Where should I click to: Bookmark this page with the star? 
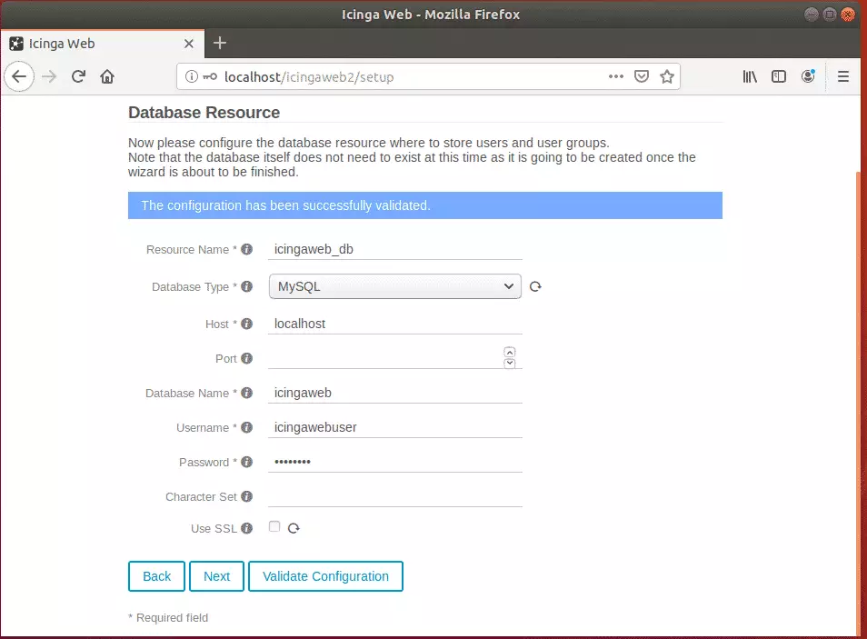coord(667,76)
